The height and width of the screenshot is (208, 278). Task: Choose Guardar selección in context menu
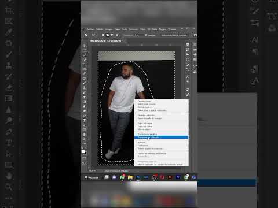tap(161, 116)
